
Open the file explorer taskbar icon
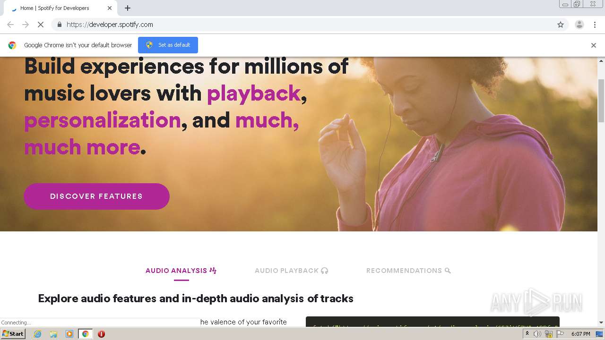point(53,334)
